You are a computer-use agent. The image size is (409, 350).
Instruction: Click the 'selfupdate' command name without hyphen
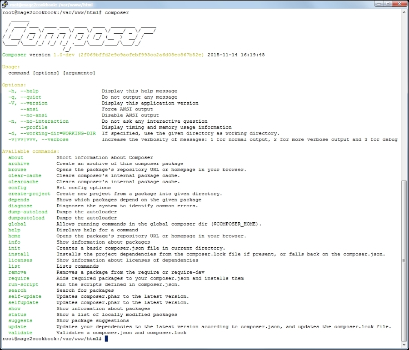23,303
